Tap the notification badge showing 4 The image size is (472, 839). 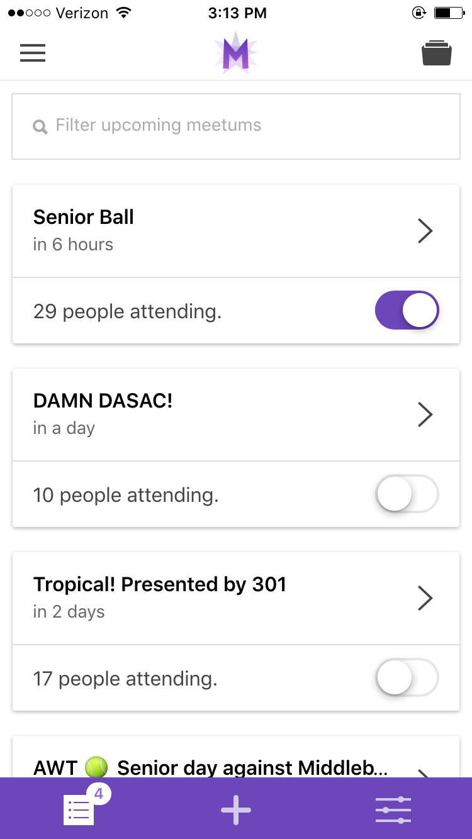99,794
